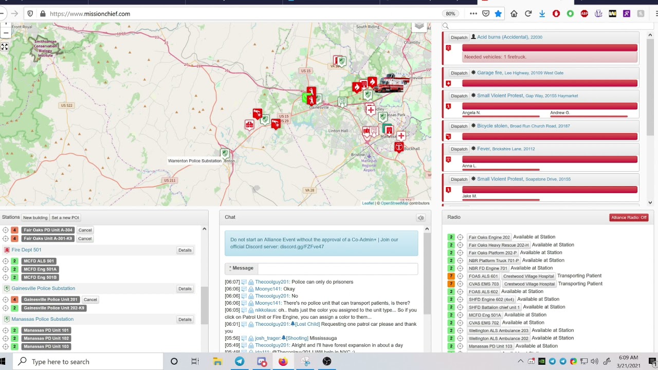Click the New building button

35,218
